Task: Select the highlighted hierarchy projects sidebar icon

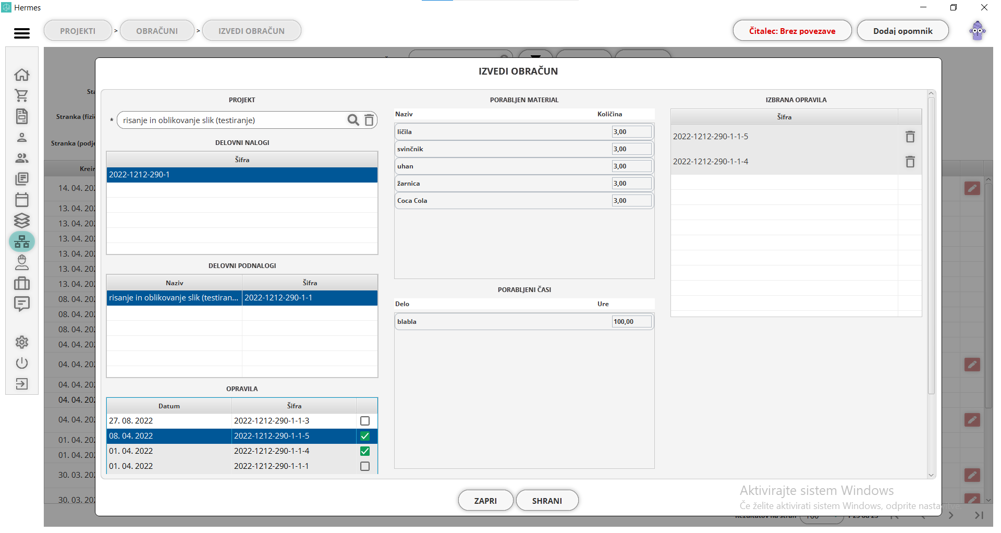Action: [21, 241]
